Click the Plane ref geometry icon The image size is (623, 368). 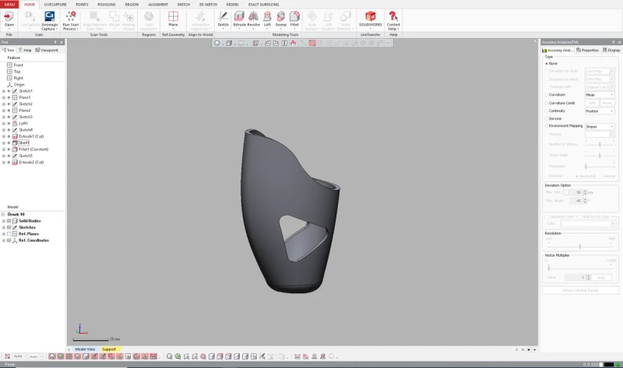(x=173, y=19)
